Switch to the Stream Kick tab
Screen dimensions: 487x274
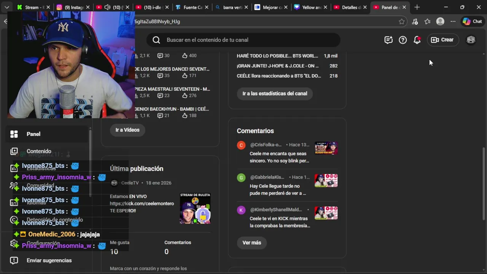coord(33,7)
